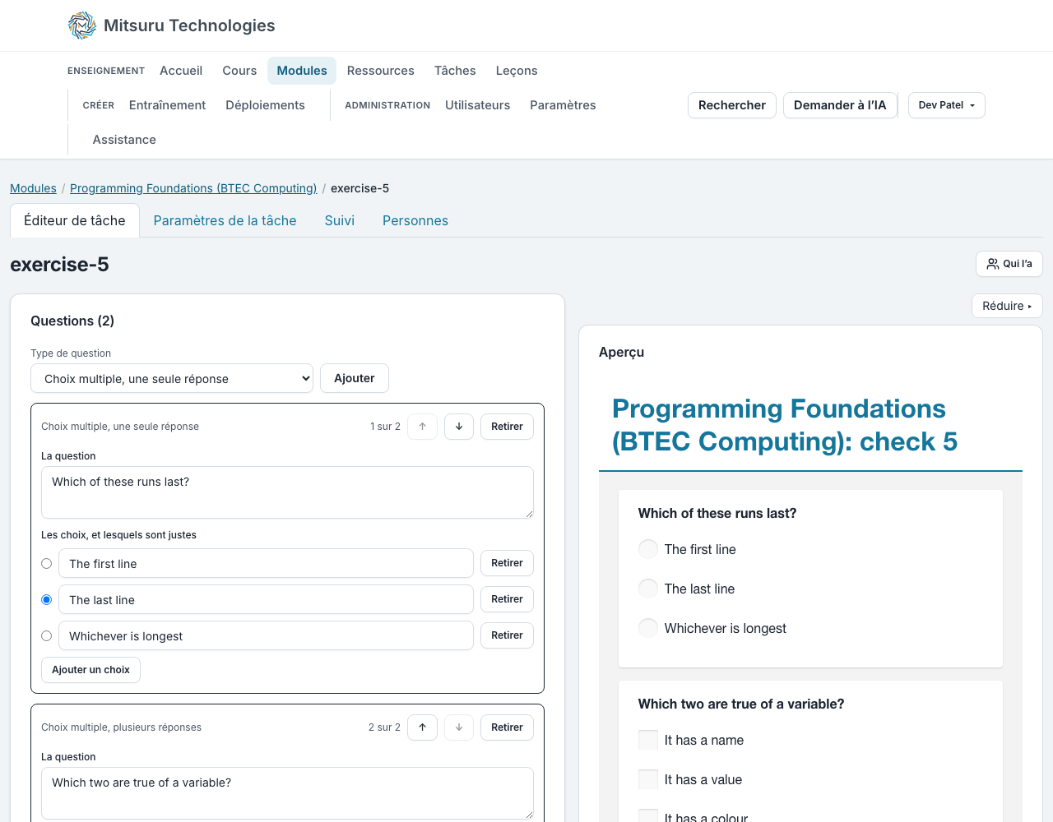This screenshot has height=822, width=1053.
Task: Choose 'Whichever is longest' in preview
Action: point(648,628)
